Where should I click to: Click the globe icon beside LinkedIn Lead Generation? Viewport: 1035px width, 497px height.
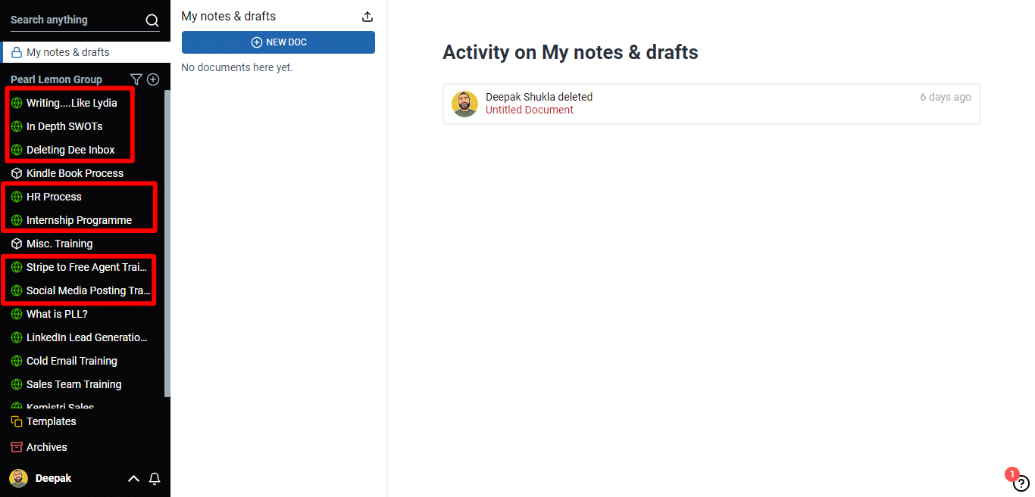pos(17,337)
